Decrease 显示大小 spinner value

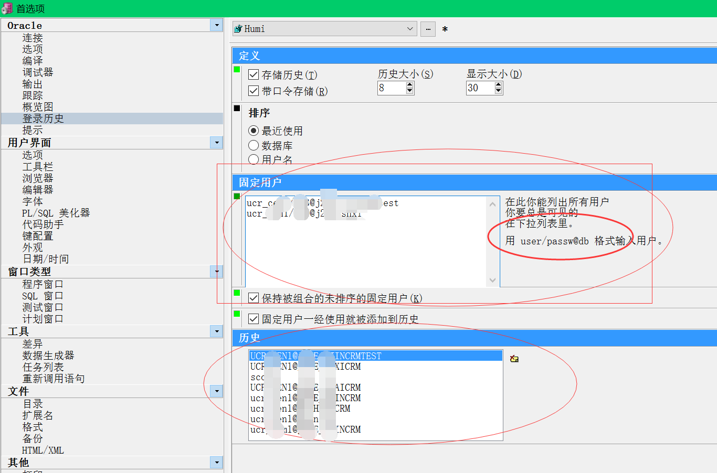click(x=499, y=92)
